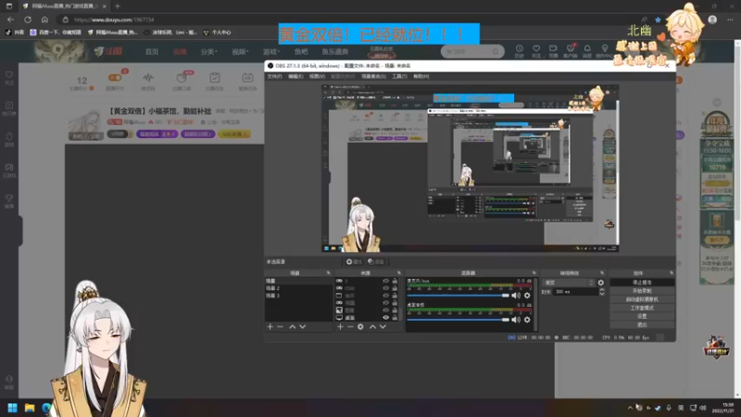
Task: Mute the 麦克风/Aux audio channel
Action: (516, 296)
